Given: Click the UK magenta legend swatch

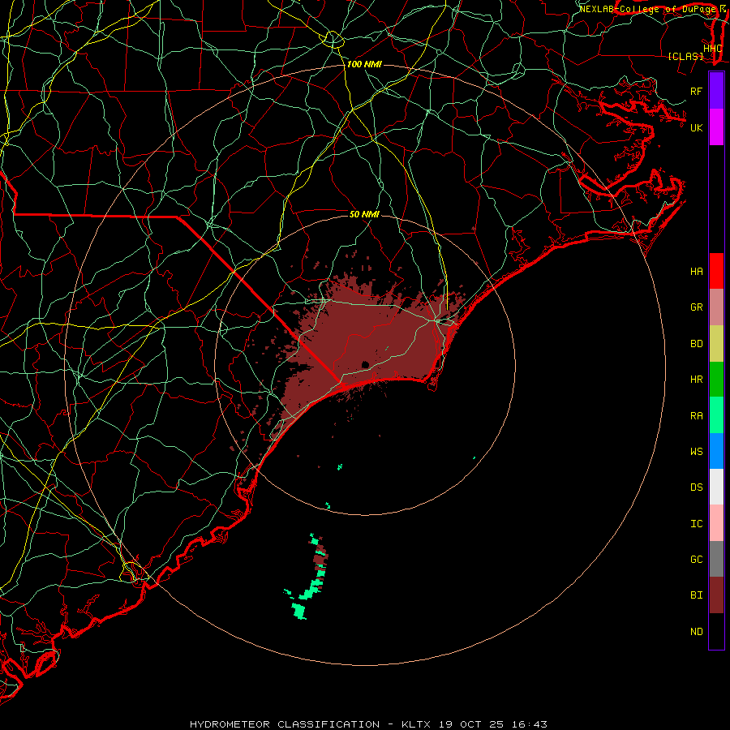Looking at the screenshot, I should click(716, 127).
